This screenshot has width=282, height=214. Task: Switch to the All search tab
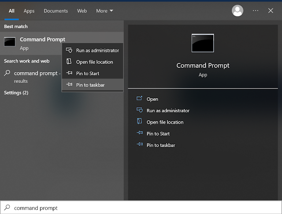(11, 11)
